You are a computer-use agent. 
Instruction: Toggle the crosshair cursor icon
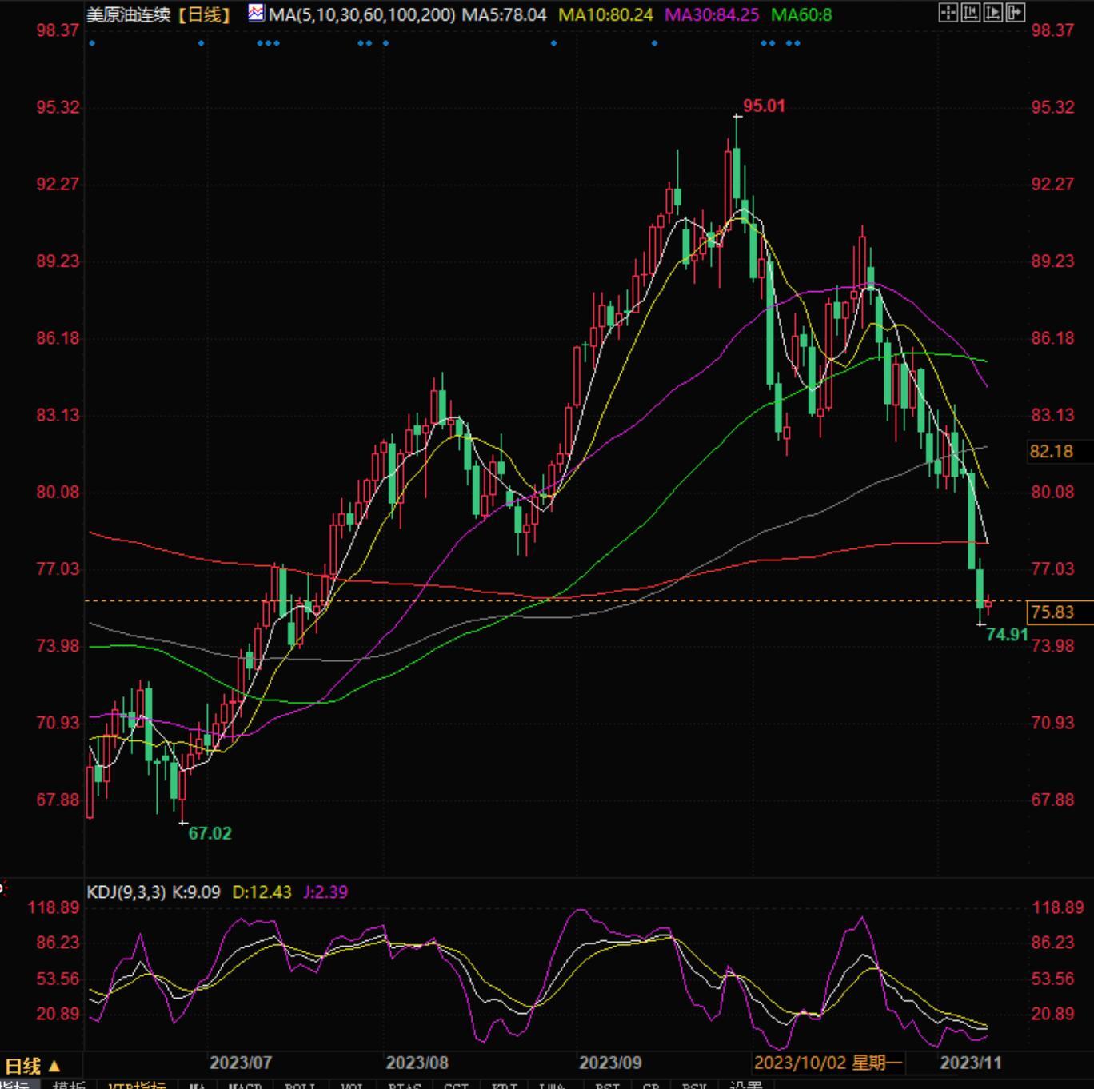coord(948,12)
